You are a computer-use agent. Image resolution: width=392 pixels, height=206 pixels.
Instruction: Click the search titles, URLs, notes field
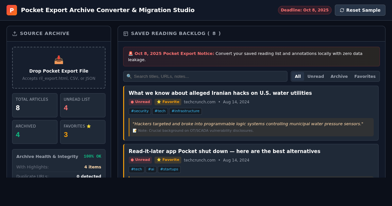[205, 76]
